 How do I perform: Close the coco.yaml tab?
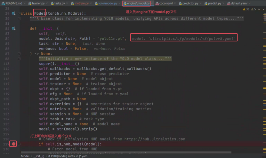click(x=175, y=4)
